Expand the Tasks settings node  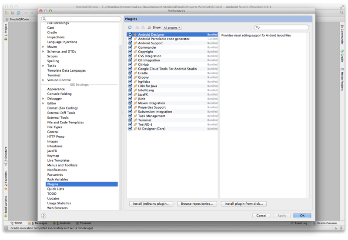pyautogui.click(x=43, y=66)
